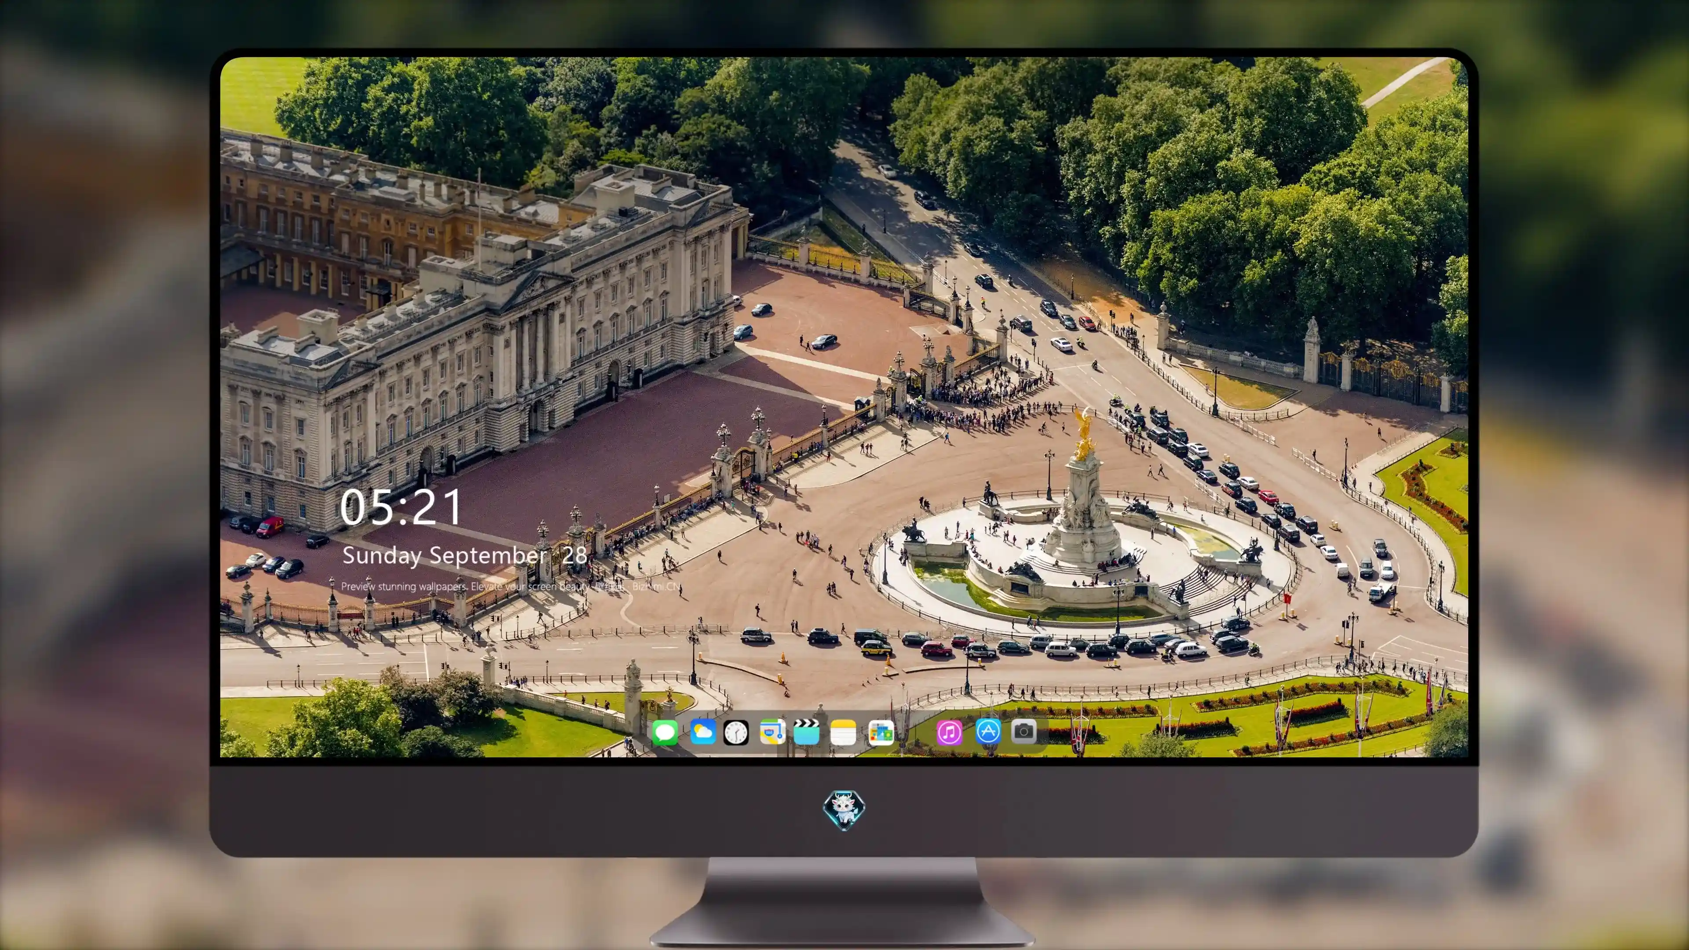Open the Maps app in the dock
The height and width of the screenshot is (950, 1689).
coord(772,732)
